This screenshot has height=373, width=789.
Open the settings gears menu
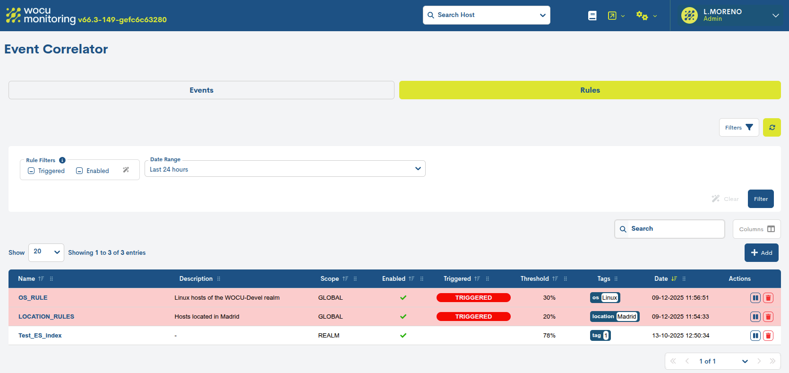645,16
